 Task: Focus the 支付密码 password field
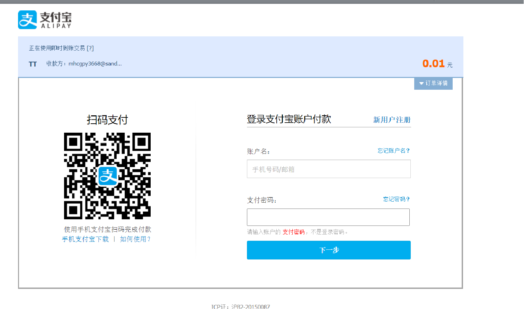328,217
